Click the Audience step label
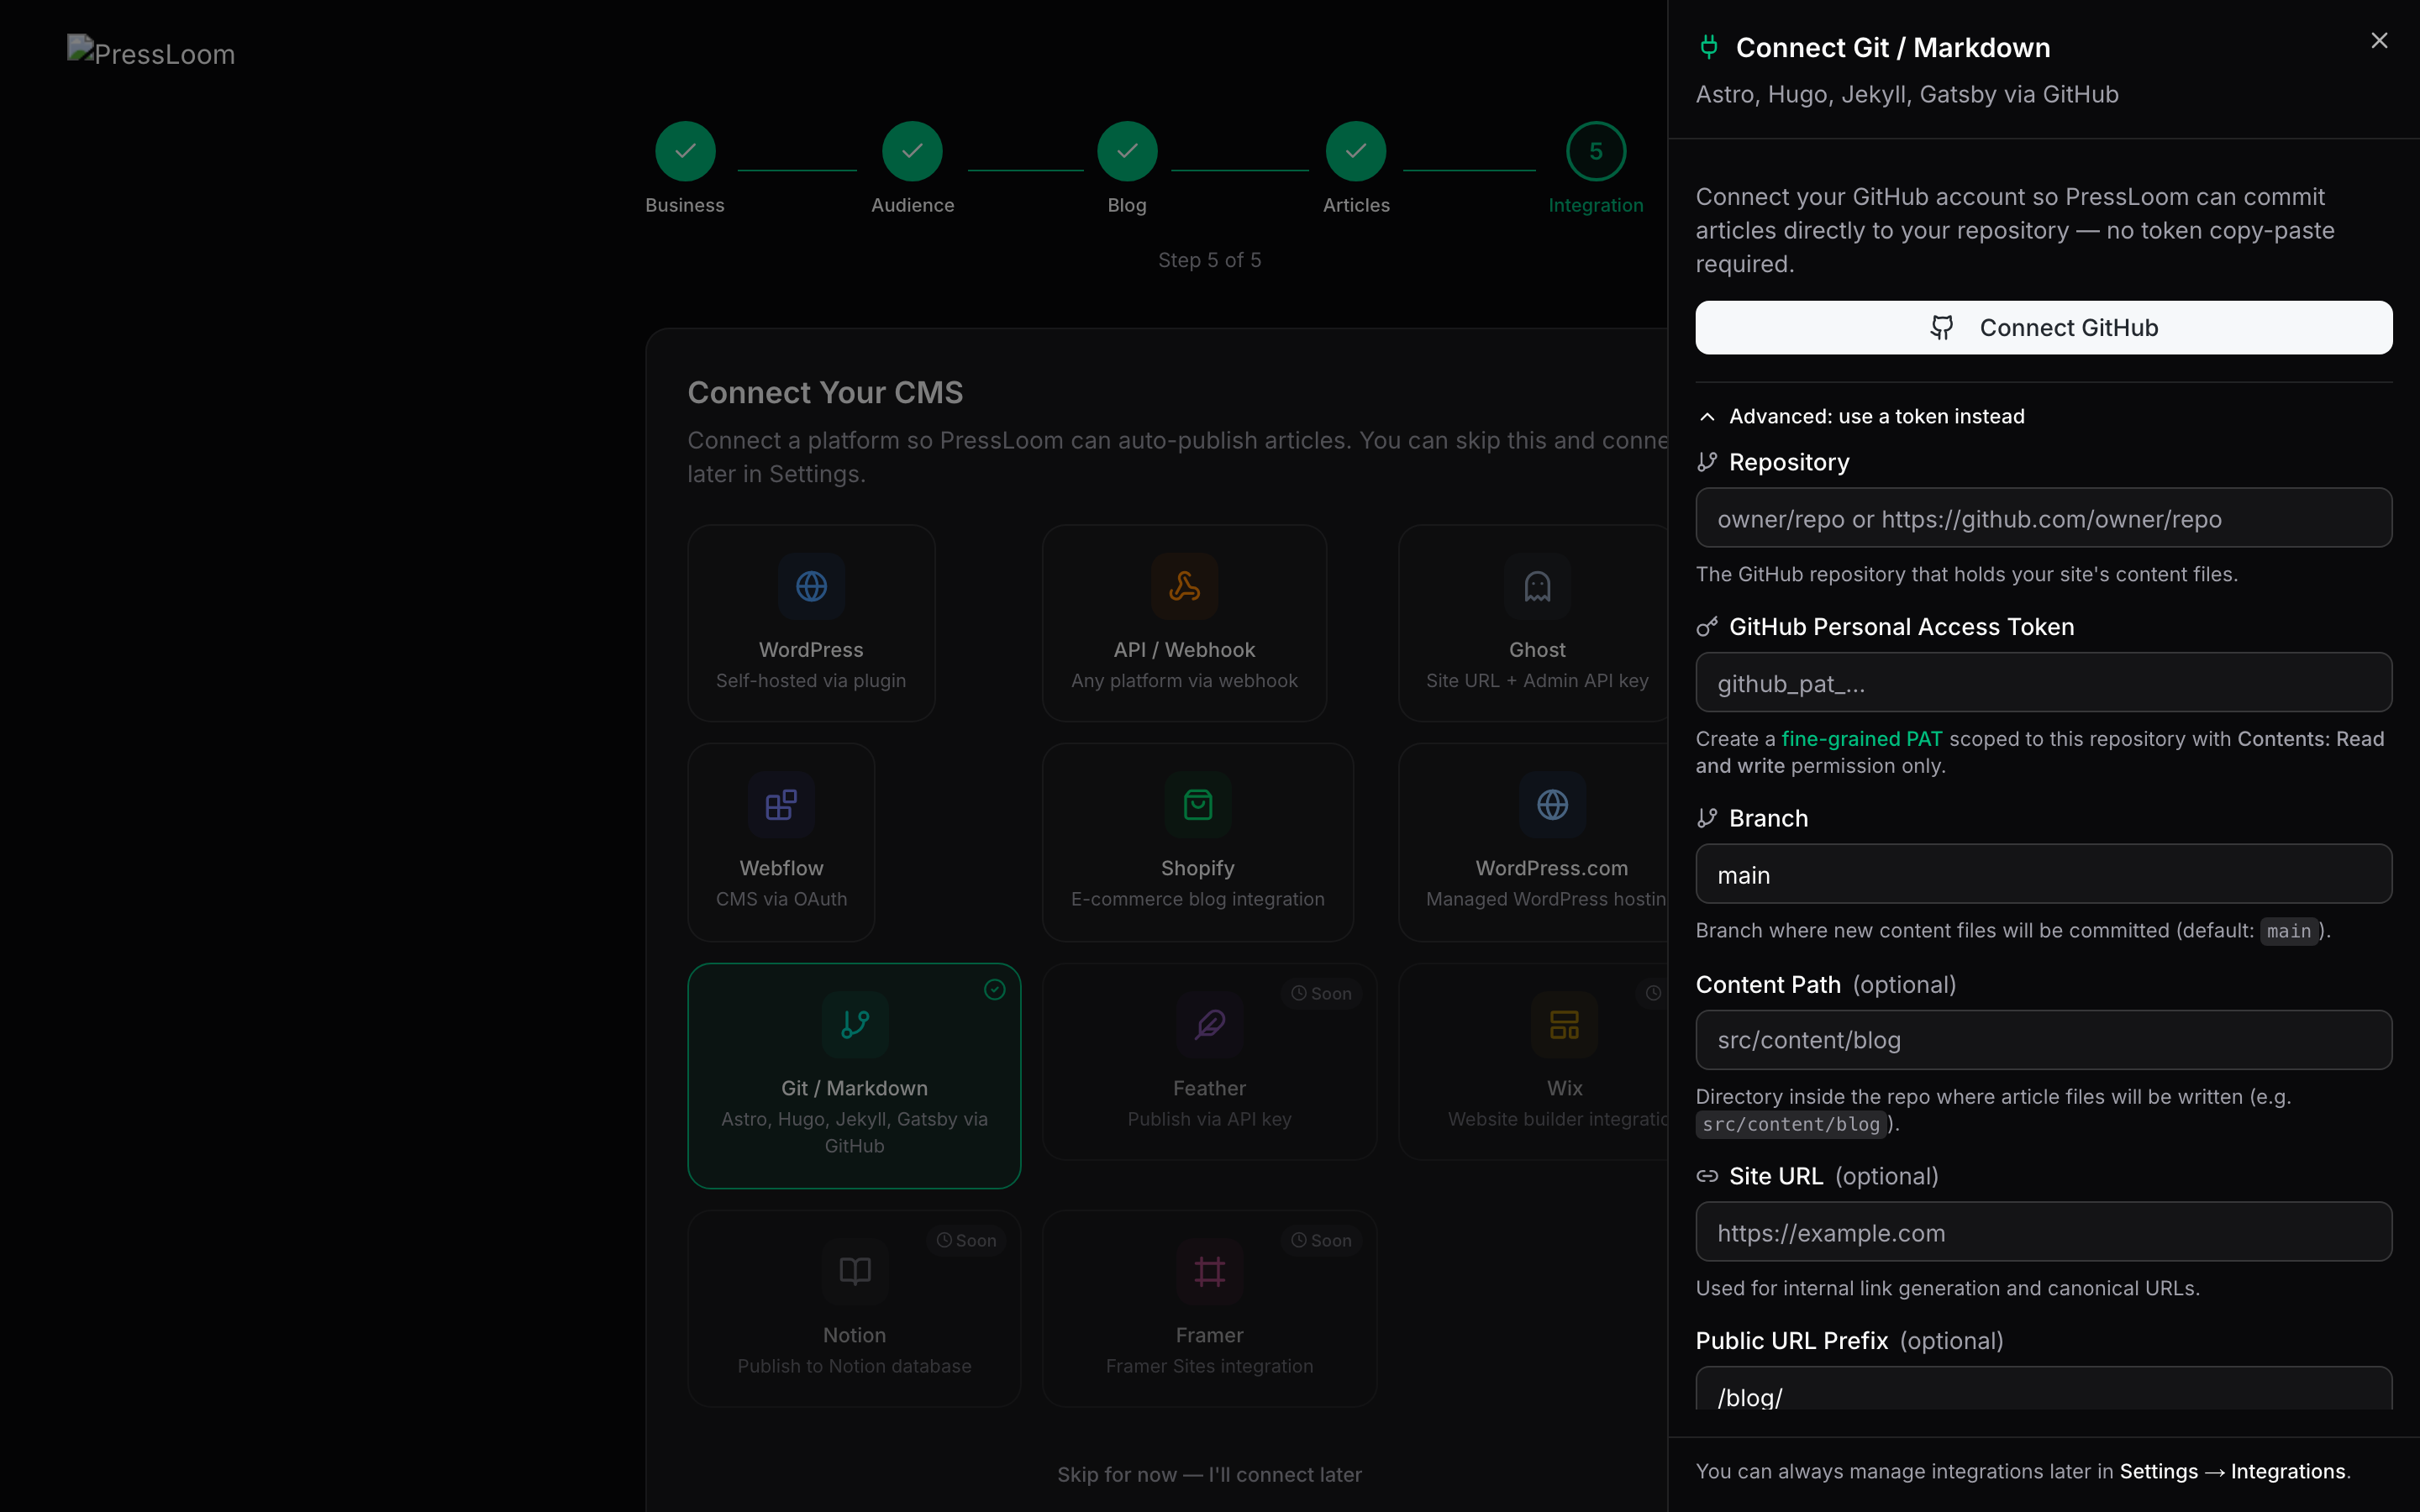 pos(912,205)
